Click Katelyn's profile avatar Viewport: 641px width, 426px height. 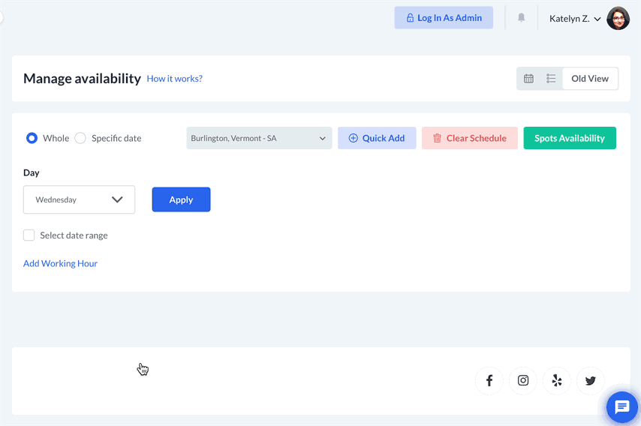point(618,18)
